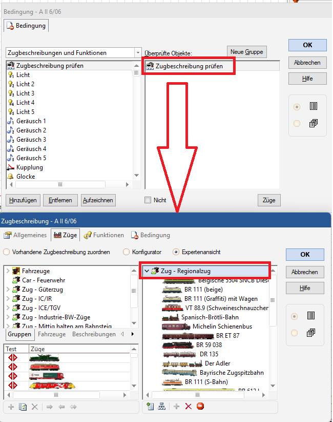
Task: Select the Kupplung function icon entry
Action: (x=29, y=167)
